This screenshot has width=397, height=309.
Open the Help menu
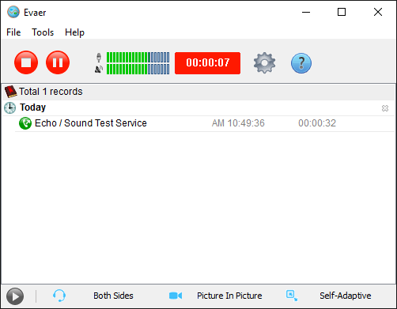click(74, 32)
